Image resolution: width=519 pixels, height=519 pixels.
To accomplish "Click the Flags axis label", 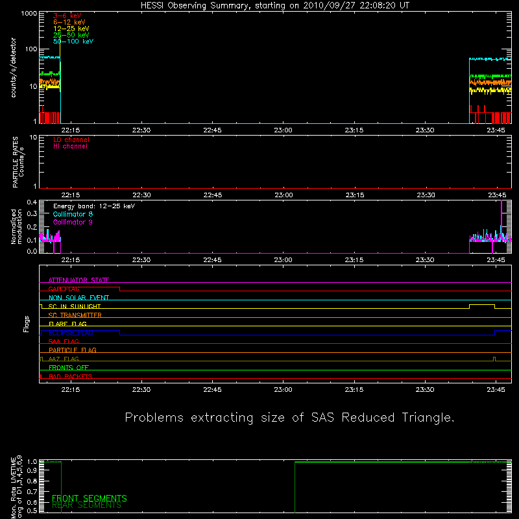I will click(27, 324).
